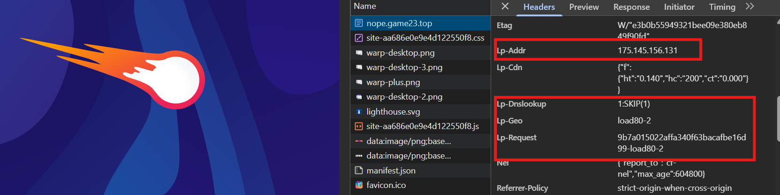Click the manifest.json file icon
Viewport: 780px width, 195px height.
tap(359, 171)
